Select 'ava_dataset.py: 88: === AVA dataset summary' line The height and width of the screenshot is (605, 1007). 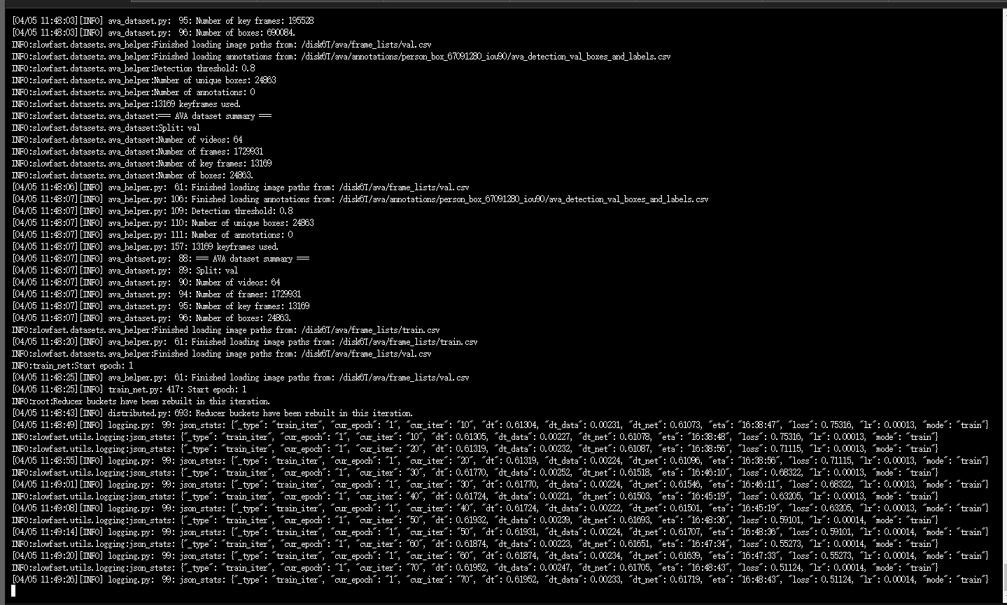(x=160, y=259)
